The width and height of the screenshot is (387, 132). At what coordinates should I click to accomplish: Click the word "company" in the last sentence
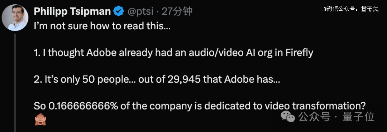[x=171, y=107]
